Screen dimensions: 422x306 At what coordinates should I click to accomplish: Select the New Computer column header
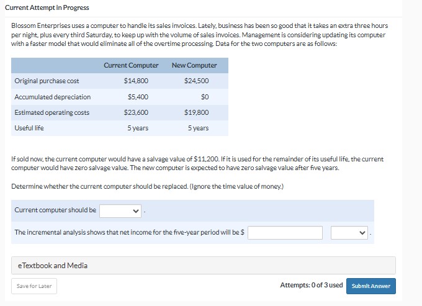click(194, 65)
